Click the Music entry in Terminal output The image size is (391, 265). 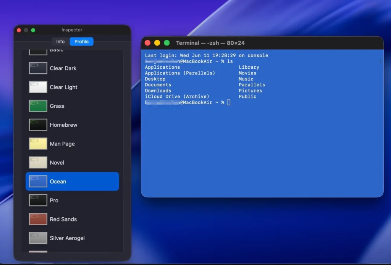pyautogui.click(x=246, y=79)
